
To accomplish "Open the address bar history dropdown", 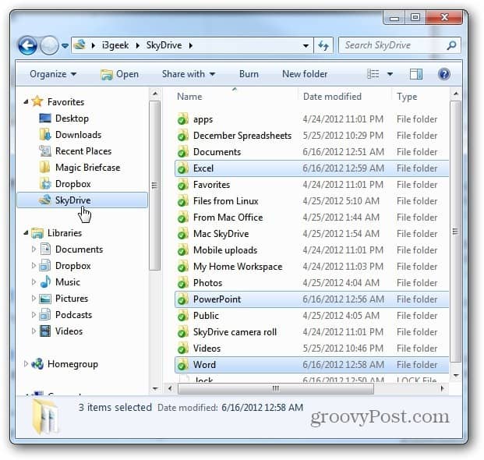I will [306, 46].
